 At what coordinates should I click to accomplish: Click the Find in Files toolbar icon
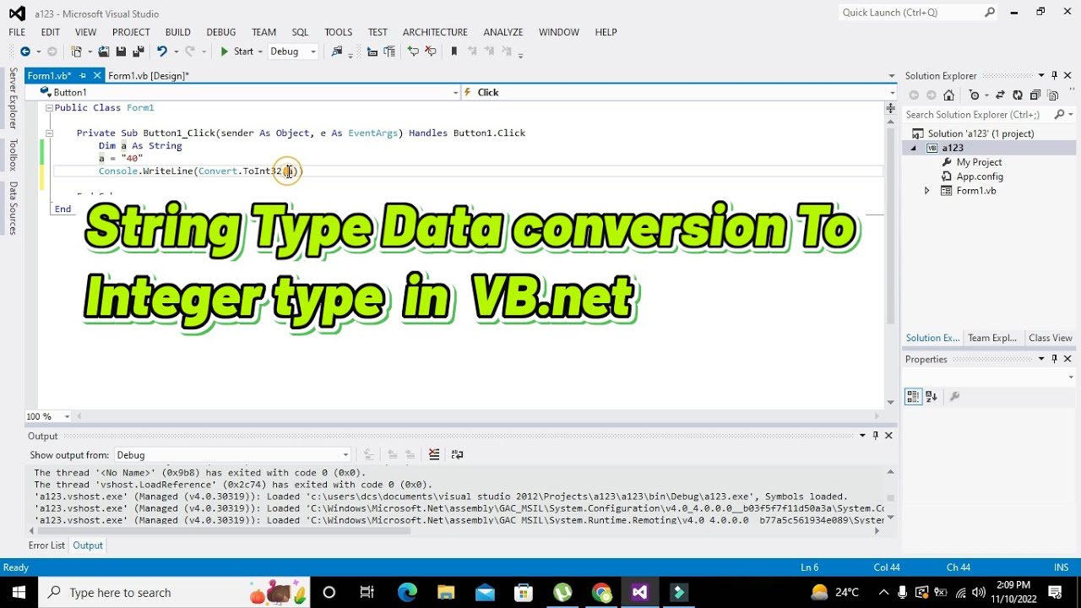[337, 52]
